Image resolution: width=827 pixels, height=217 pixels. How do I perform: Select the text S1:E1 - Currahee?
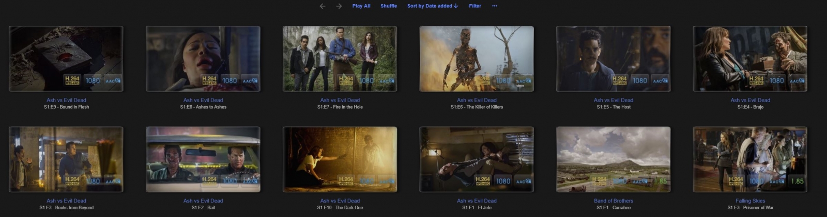pyautogui.click(x=613, y=208)
